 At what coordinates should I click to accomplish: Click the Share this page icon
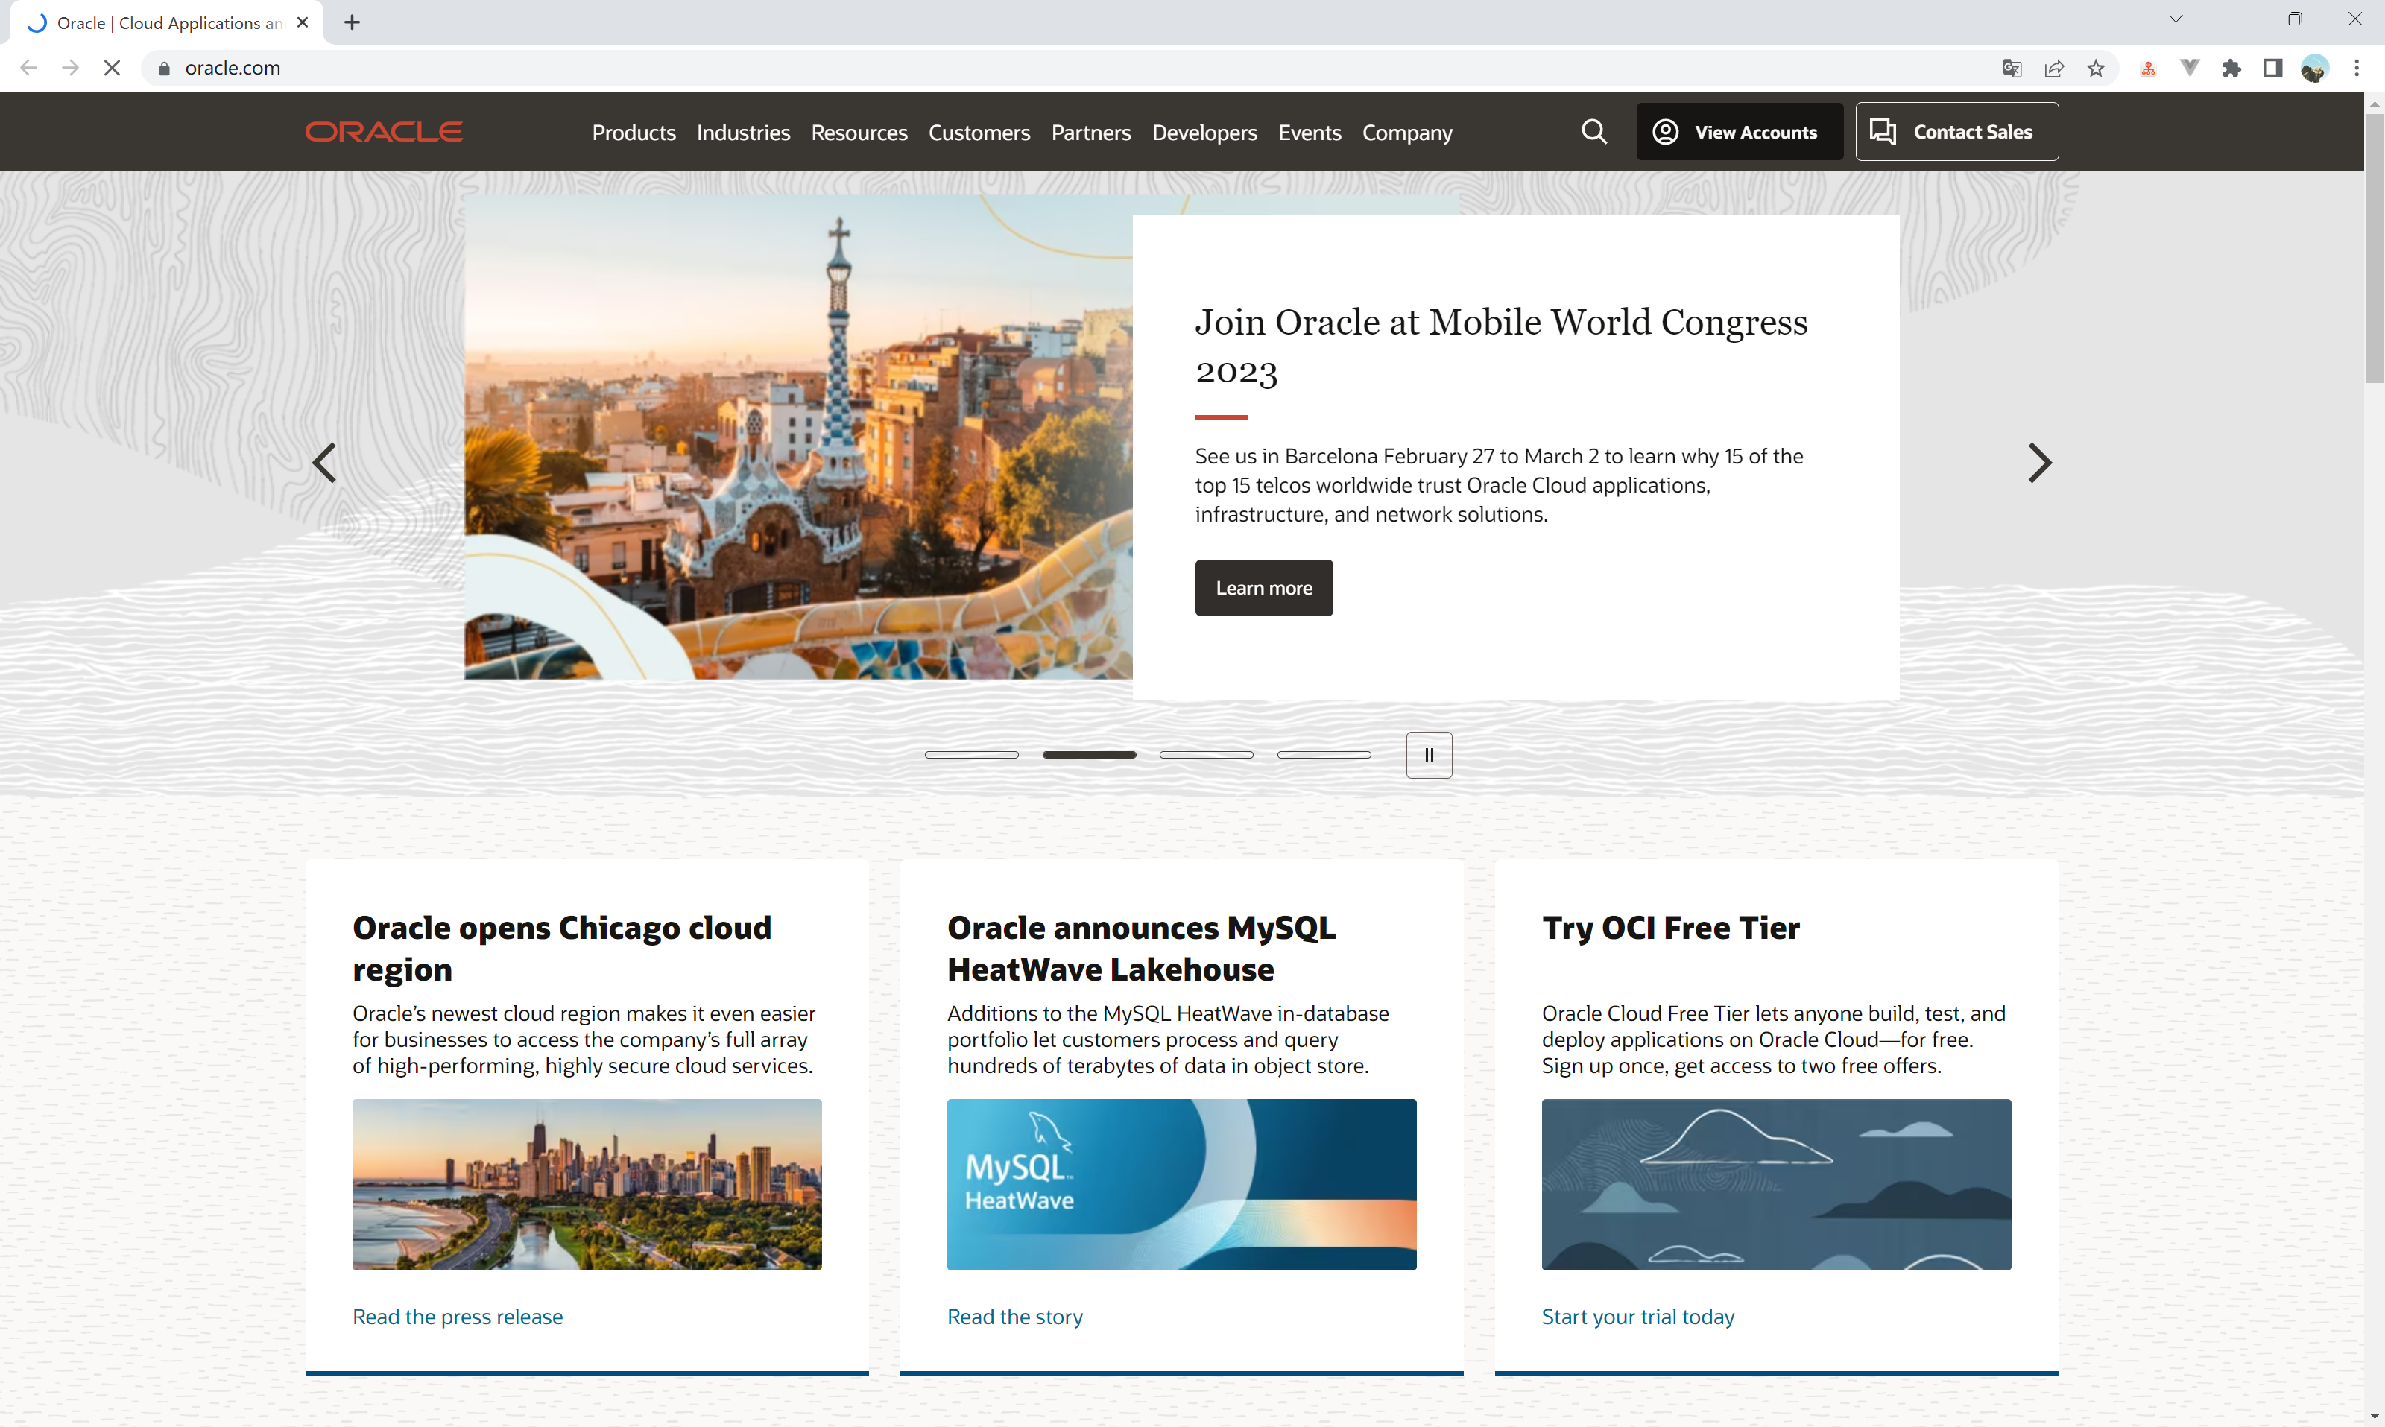click(x=2054, y=69)
